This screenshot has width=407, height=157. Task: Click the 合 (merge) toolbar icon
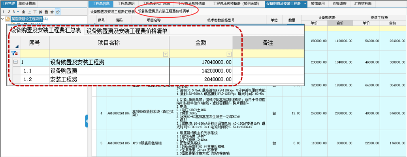click(x=52, y=12)
